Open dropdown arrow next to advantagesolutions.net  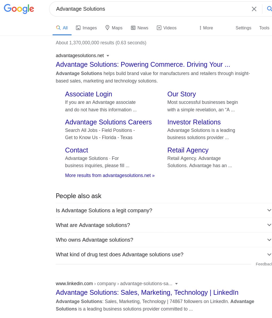108,56
